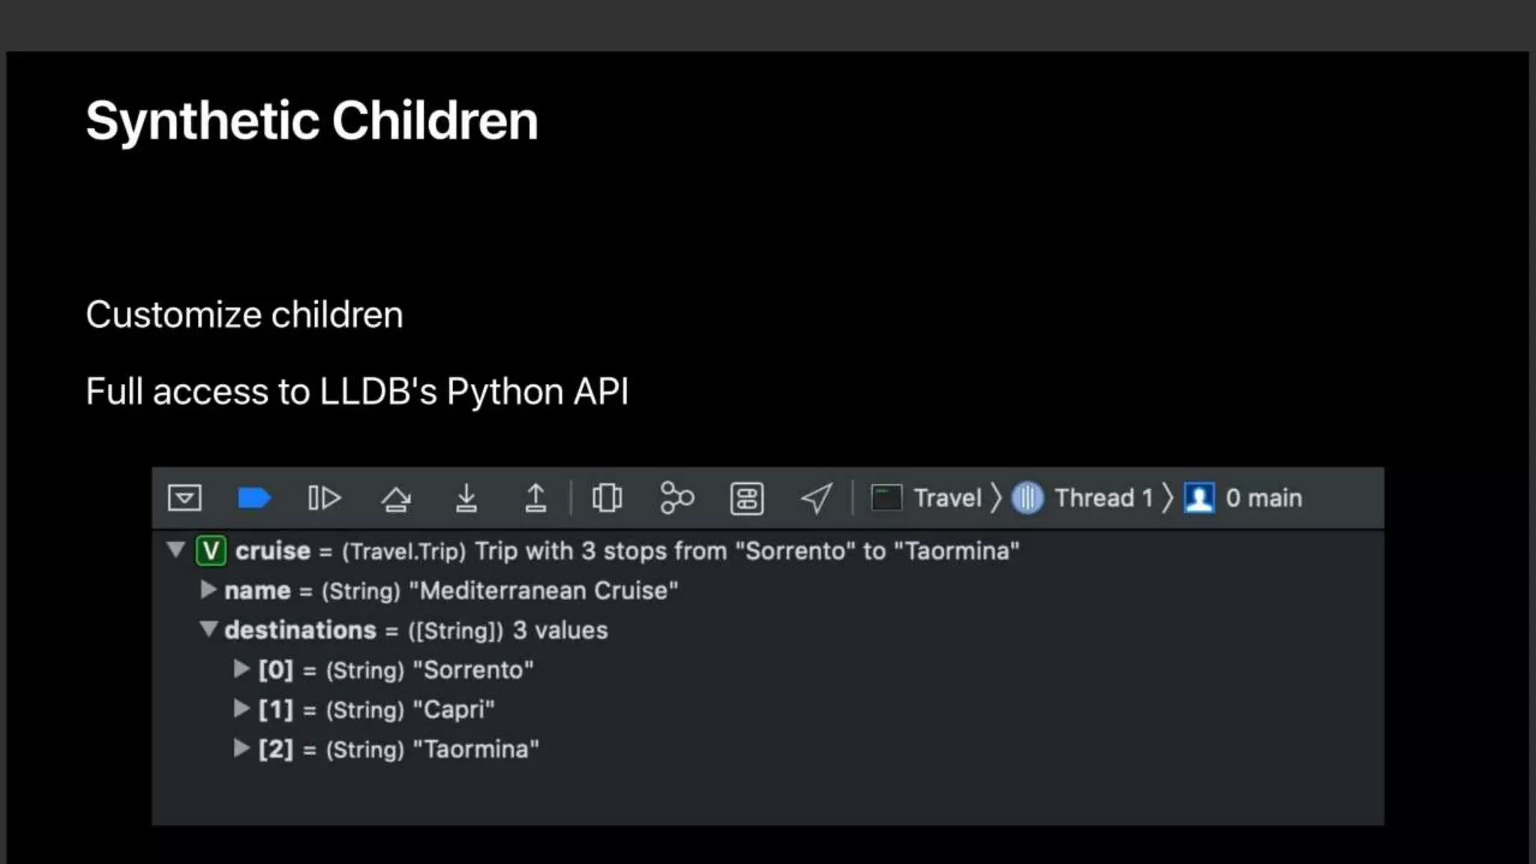Click Continue program execution icon

[324, 498]
